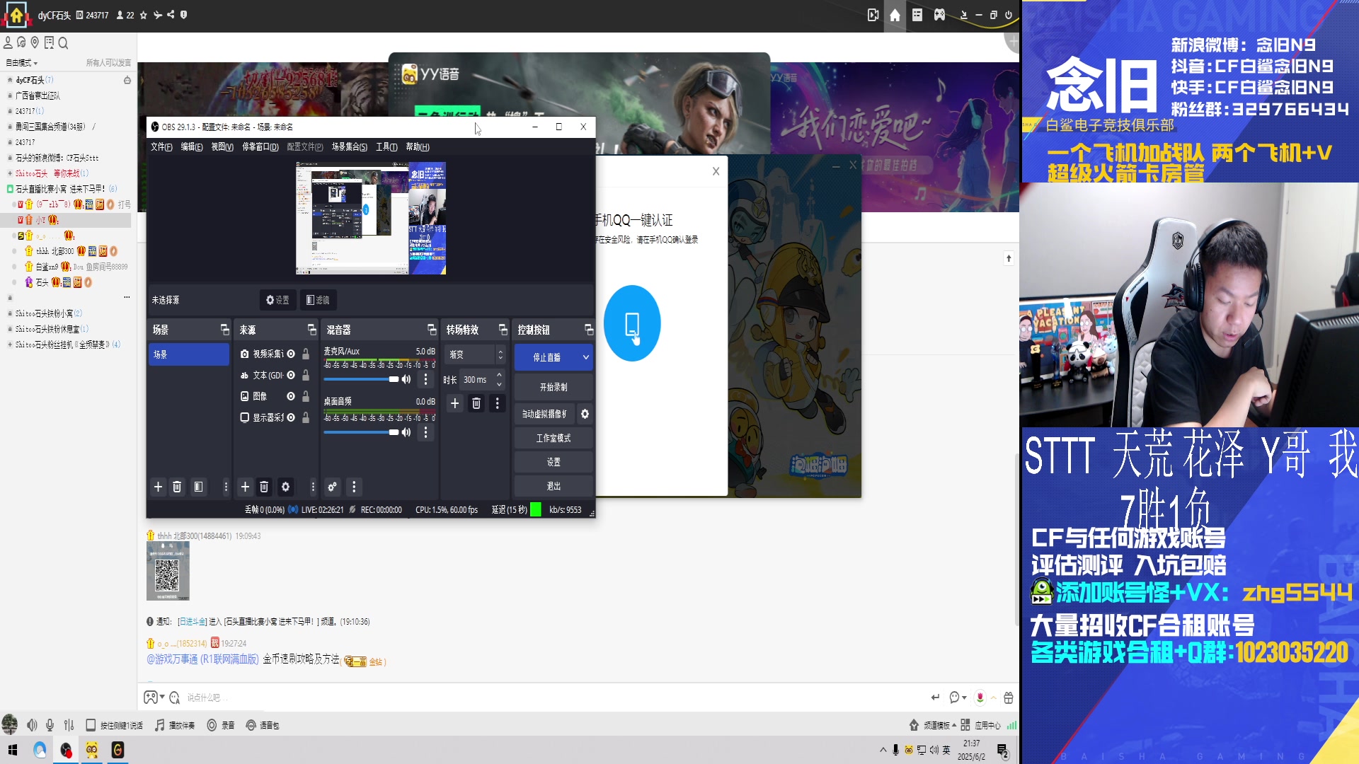
Task: Adjust the 麦克风/Aux volume slider
Action: point(362,379)
